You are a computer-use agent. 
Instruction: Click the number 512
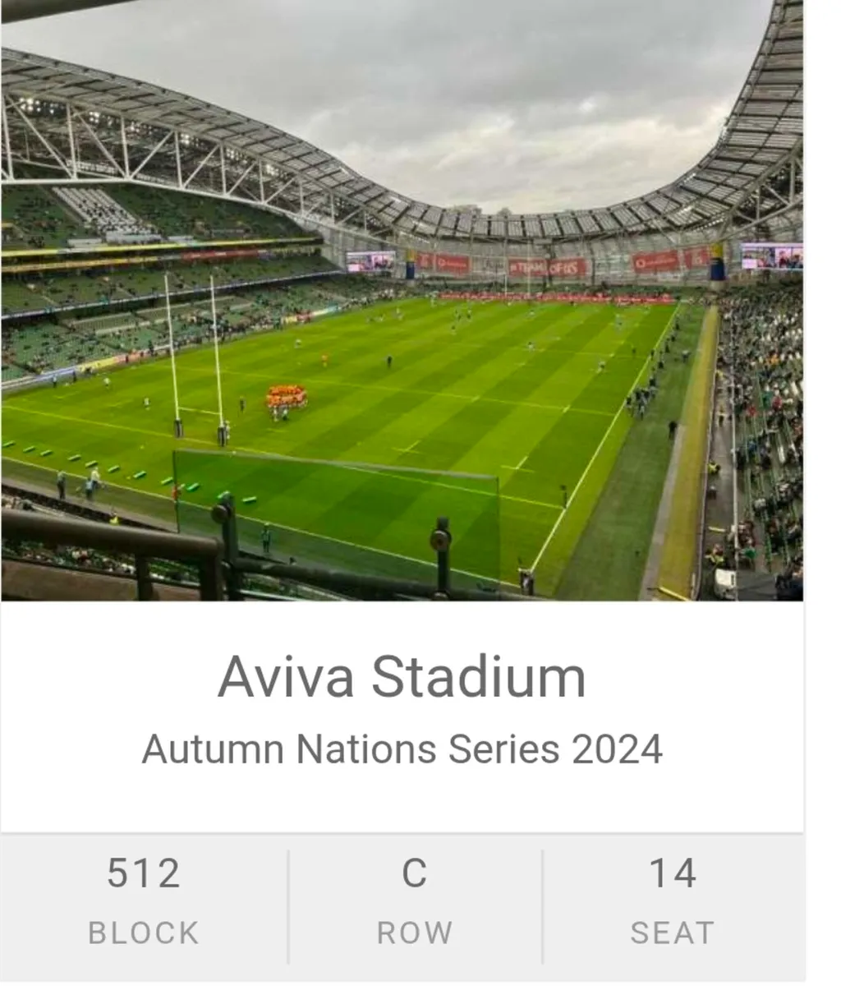(x=145, y=873)
